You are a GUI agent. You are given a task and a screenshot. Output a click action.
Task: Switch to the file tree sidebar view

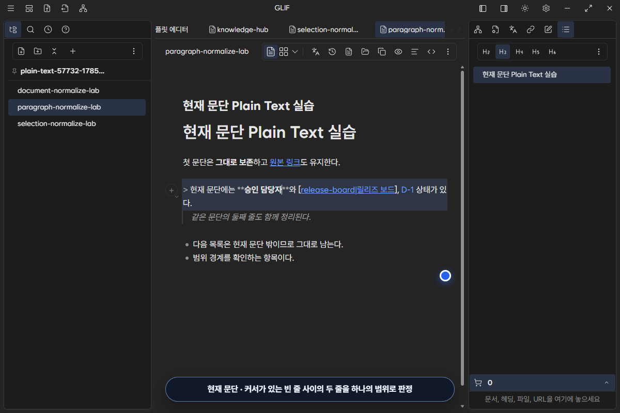click(13, 29)
